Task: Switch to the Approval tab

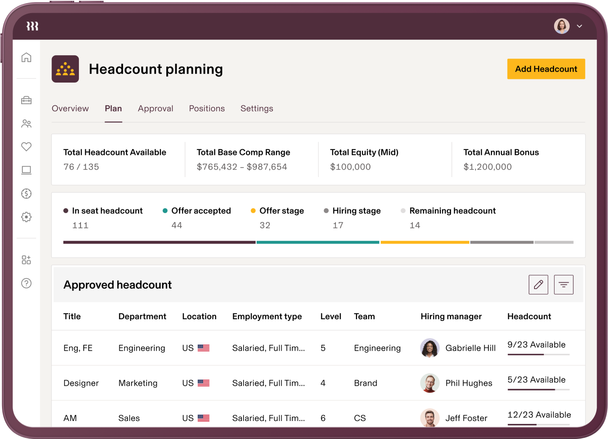Action: [155, 108]
